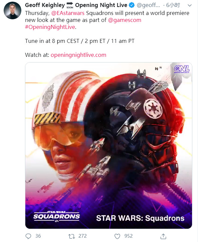Open the openingnightlive.com link
Screen dimensions: 198x242
tap(78, 55)
